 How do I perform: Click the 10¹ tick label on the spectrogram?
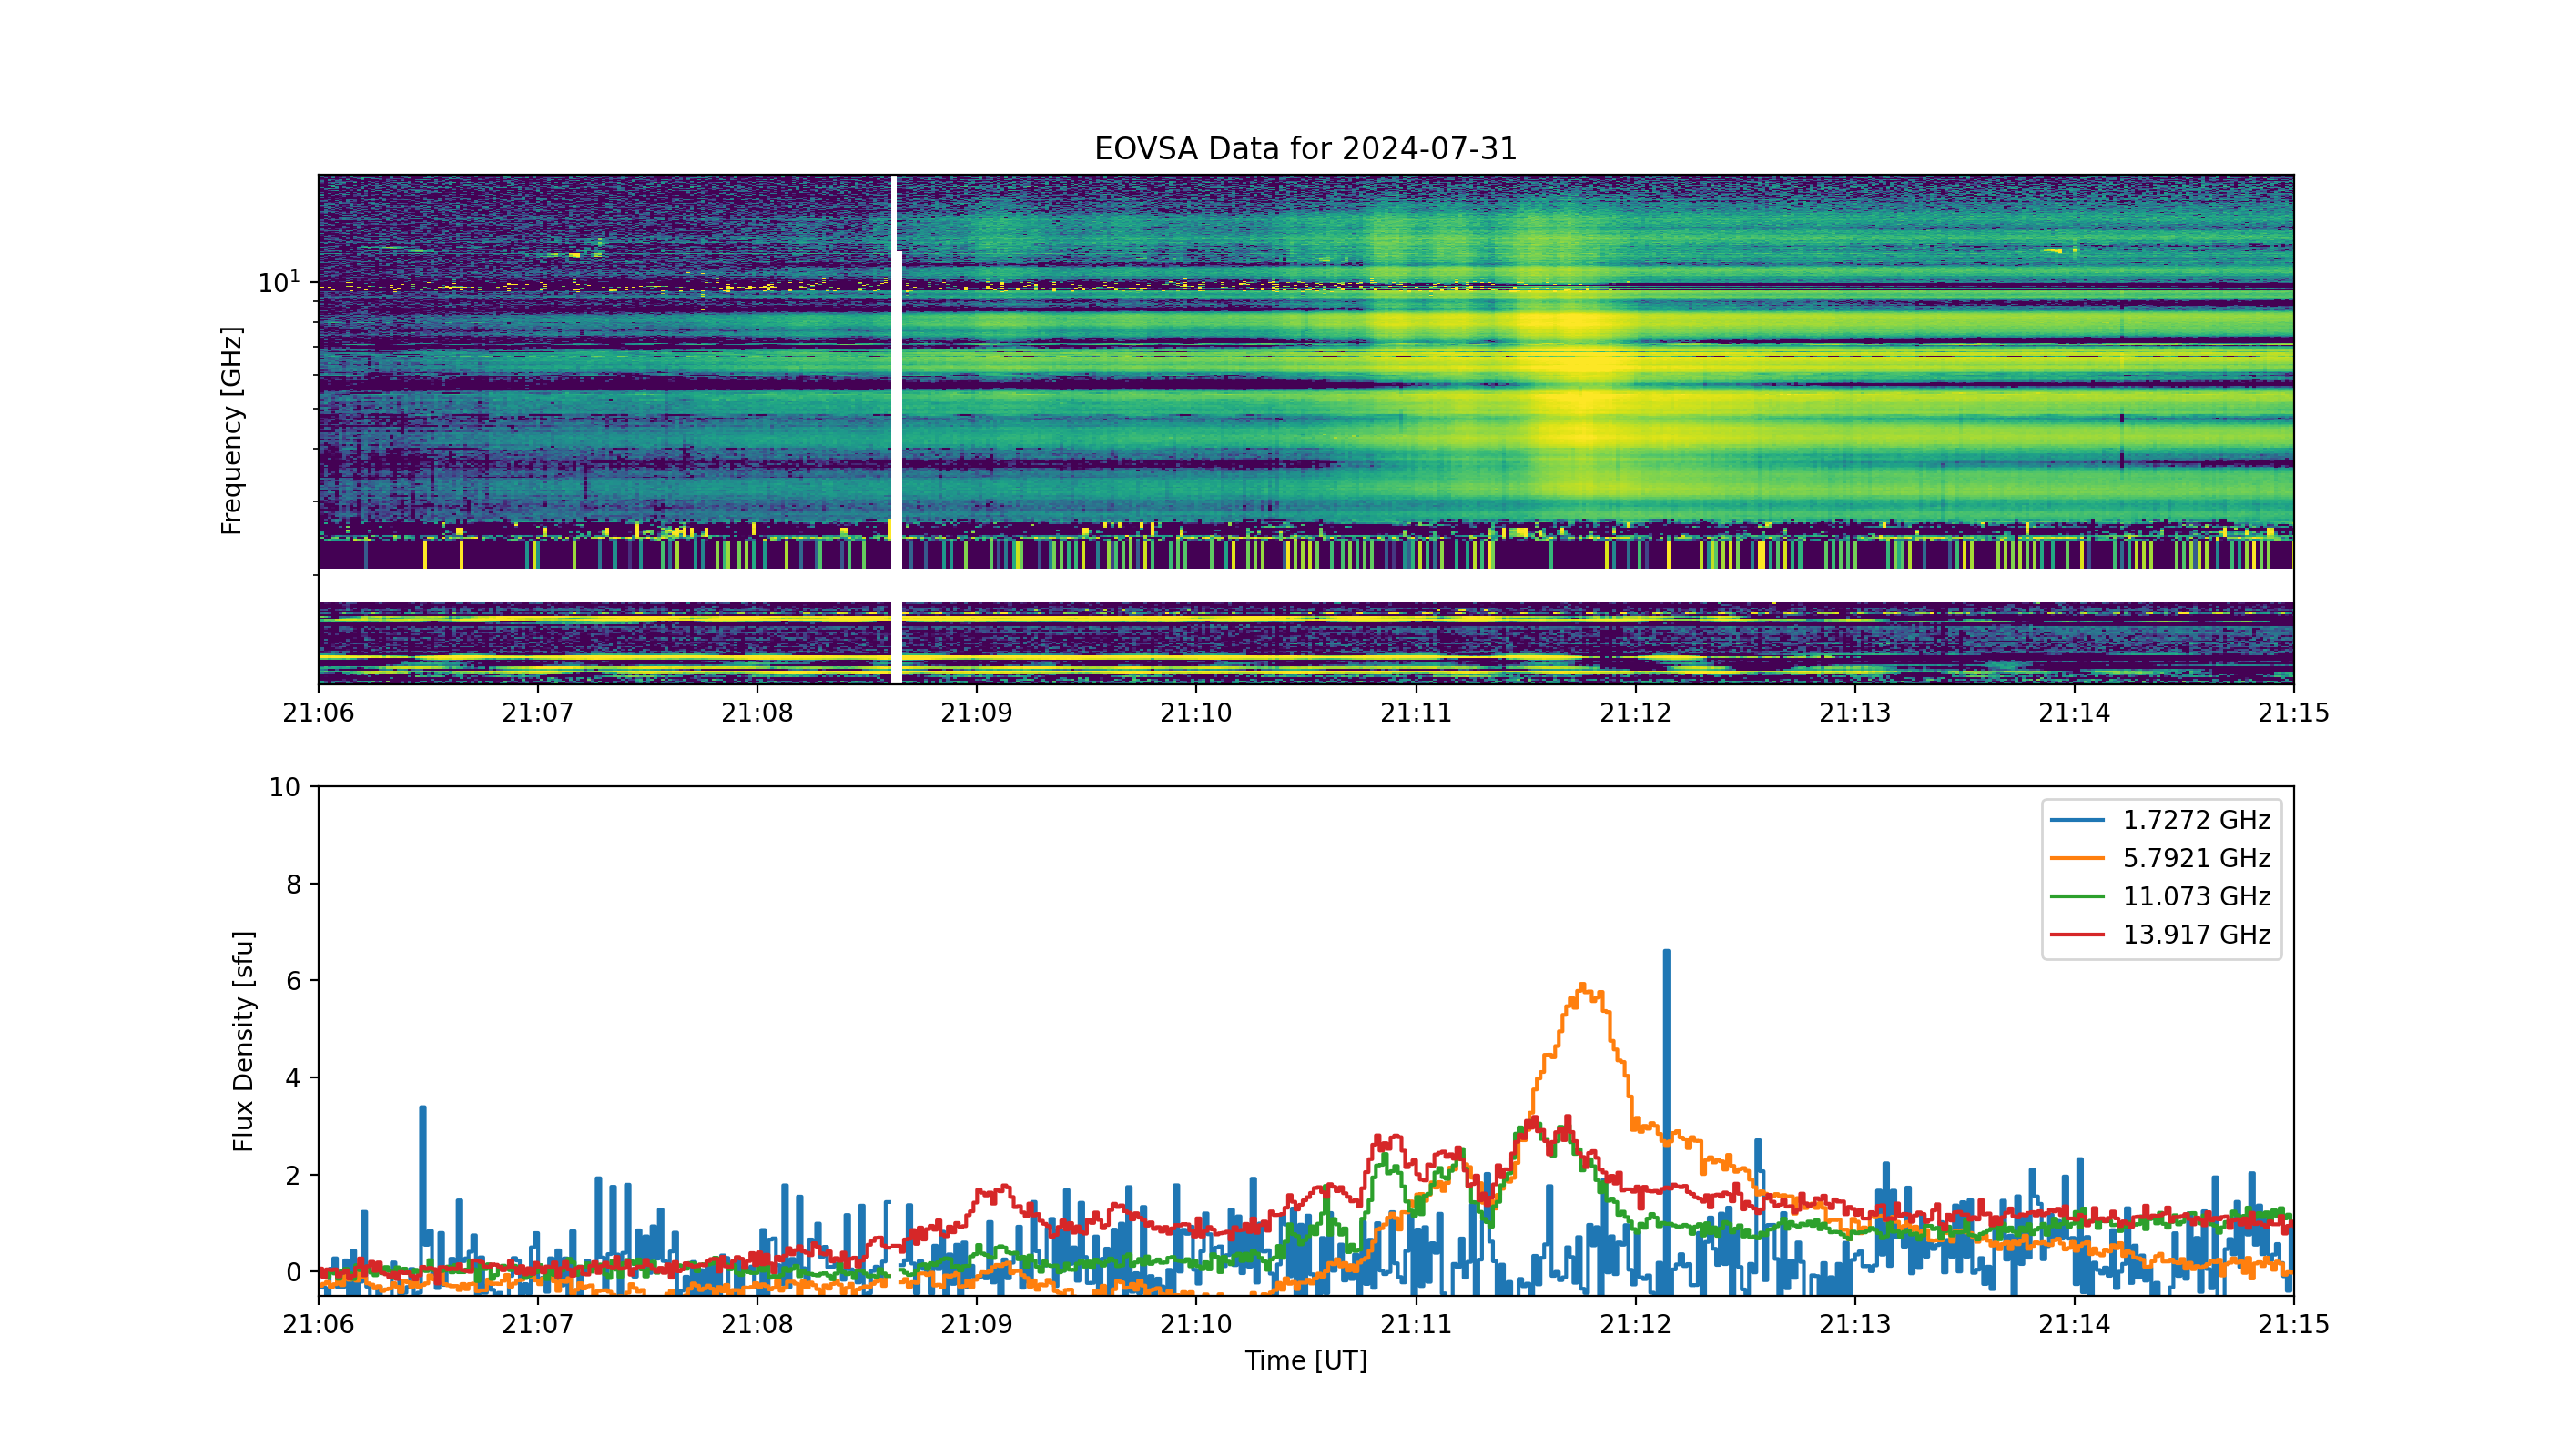point(279,282)
